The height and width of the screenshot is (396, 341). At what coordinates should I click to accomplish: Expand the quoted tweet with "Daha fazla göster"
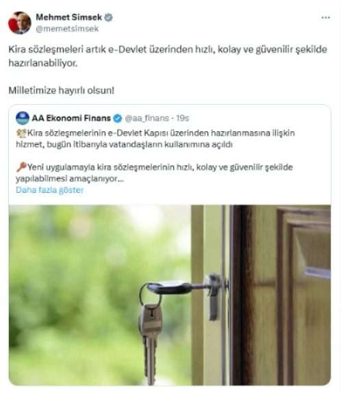pos(49,190)
